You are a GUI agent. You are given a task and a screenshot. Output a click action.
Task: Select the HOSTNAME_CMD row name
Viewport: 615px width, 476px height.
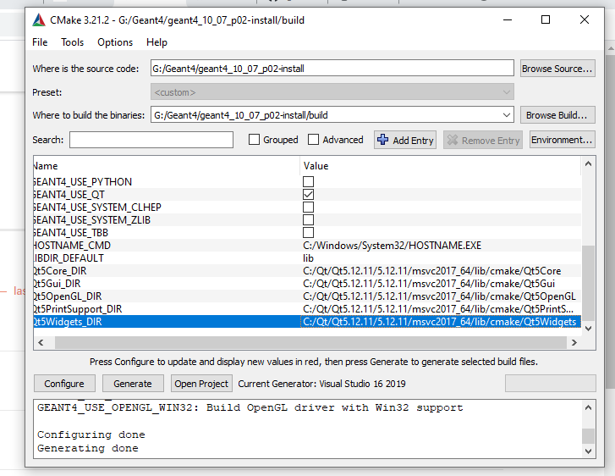pos(72,246)
